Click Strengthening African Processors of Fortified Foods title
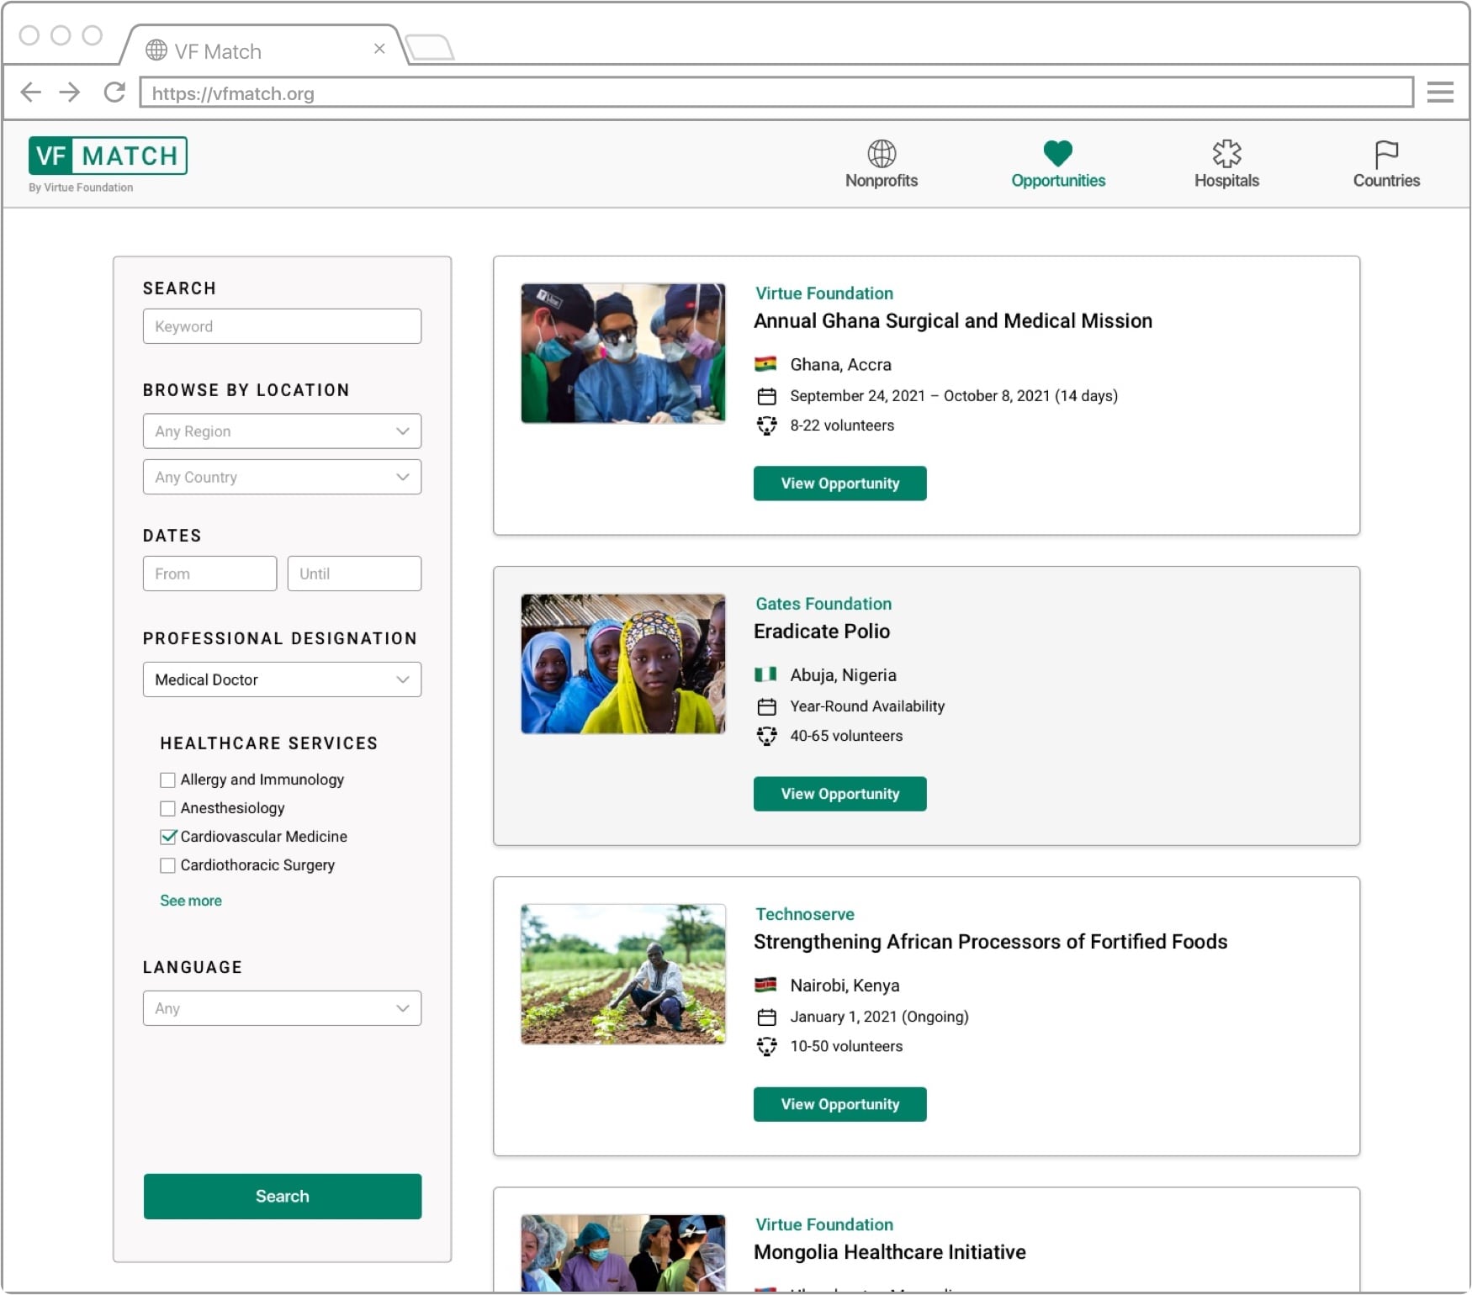1472x1295 pixels. pos(991,942)
